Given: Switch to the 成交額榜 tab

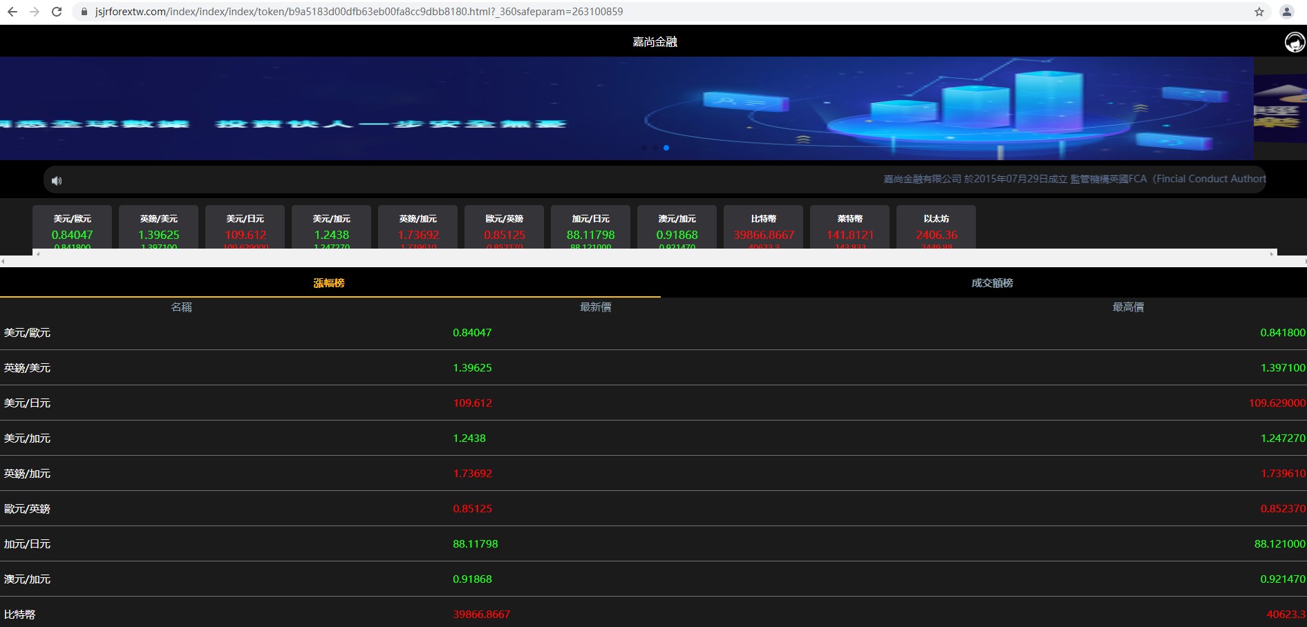Looking at the screenshot, I should [x=992, y=283].
